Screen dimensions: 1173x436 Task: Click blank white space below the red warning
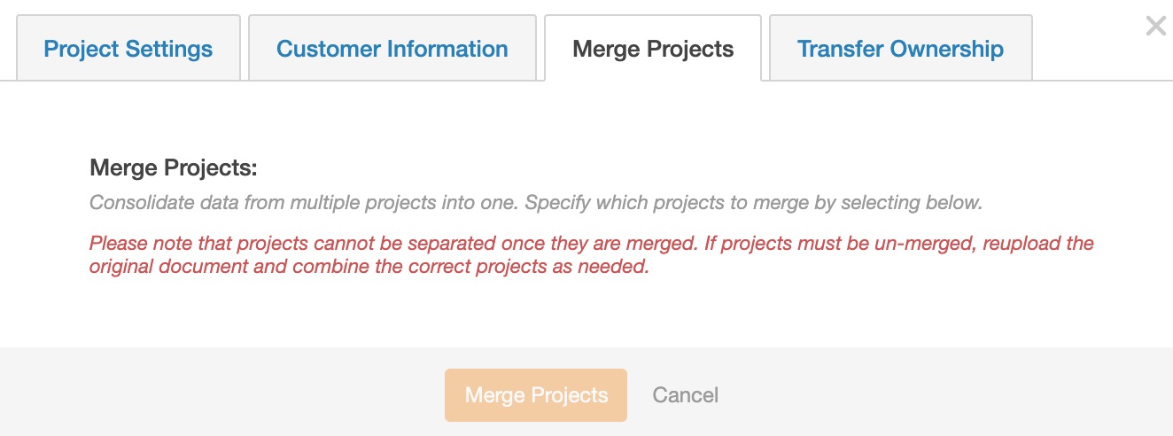pyautogui.click(x=585, y=310)
